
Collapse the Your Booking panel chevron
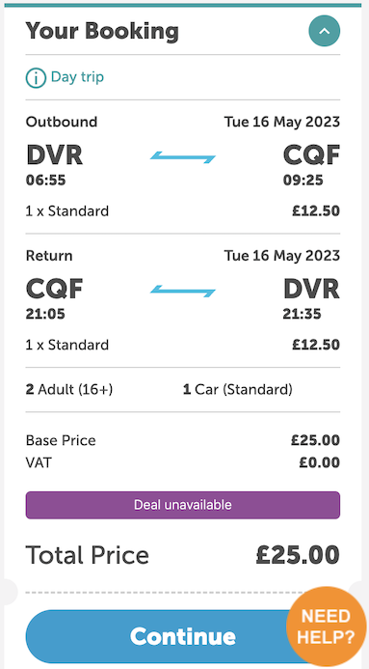325,31
